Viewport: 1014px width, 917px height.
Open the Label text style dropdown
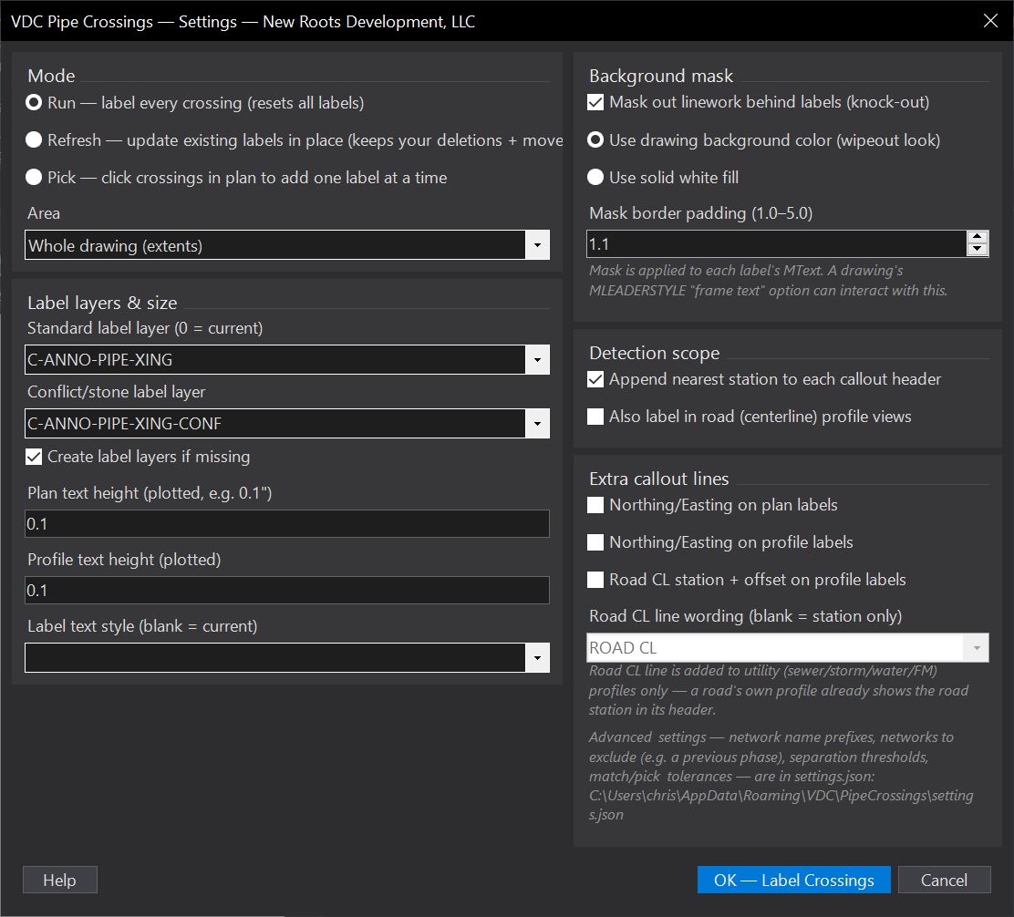(x=287, y=657)
